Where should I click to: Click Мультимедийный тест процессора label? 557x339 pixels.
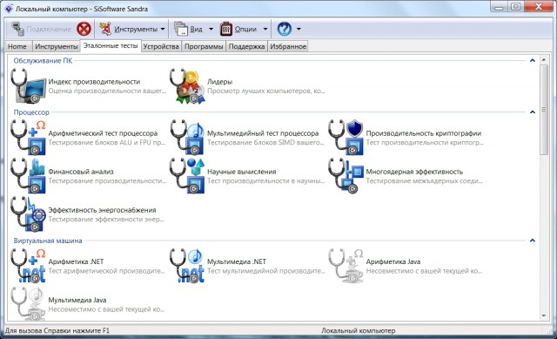pos(263,133)
